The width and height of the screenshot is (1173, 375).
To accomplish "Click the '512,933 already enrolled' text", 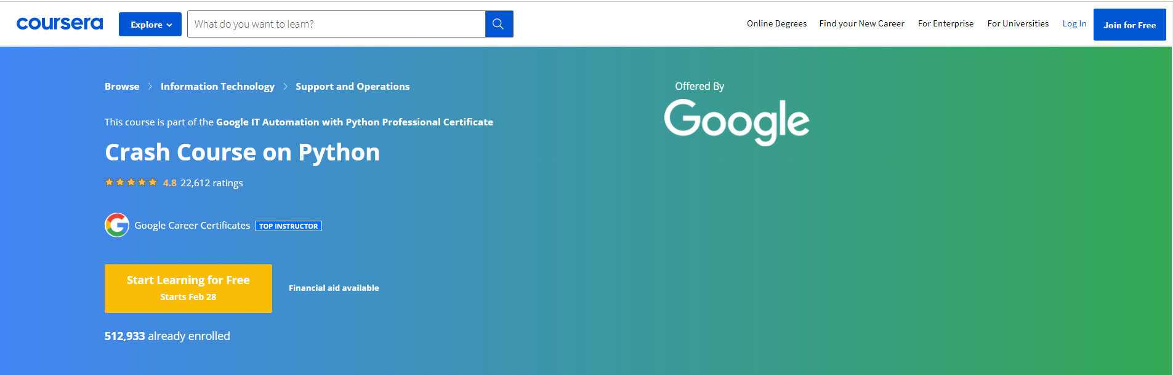I will tap(167, 336).
